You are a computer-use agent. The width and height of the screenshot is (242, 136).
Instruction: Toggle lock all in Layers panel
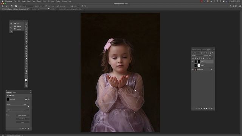(204, 58)
